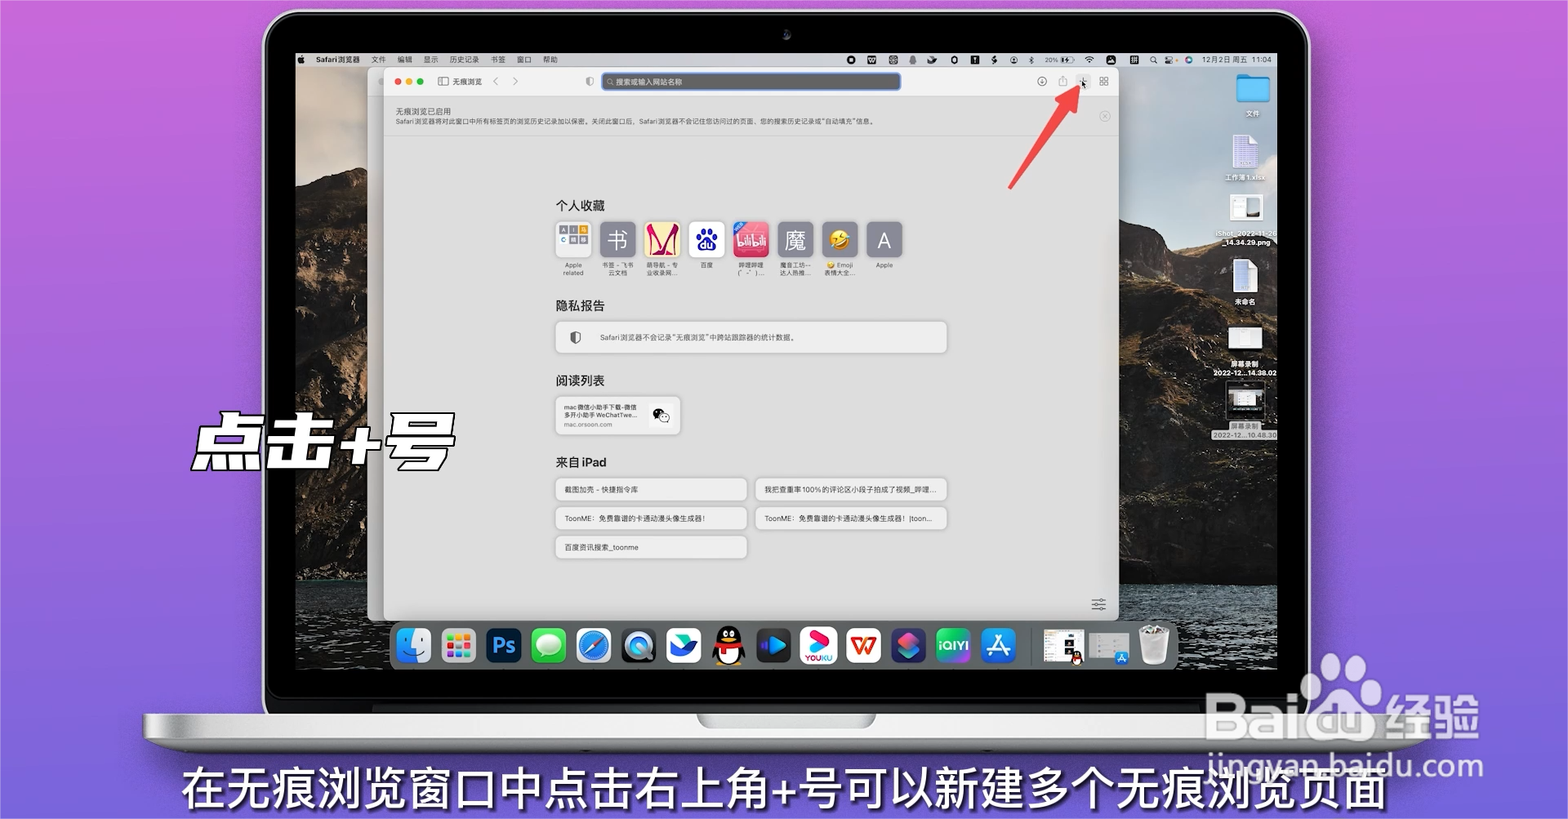
Task: Click the Share icon in Safari toolbar
Action: click(1062, 82)
